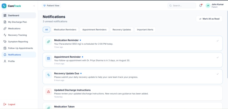The image size is (228, 109).
Task: Click the Paracetamol (650 mg) message text
Action: (x=83, y=44)
